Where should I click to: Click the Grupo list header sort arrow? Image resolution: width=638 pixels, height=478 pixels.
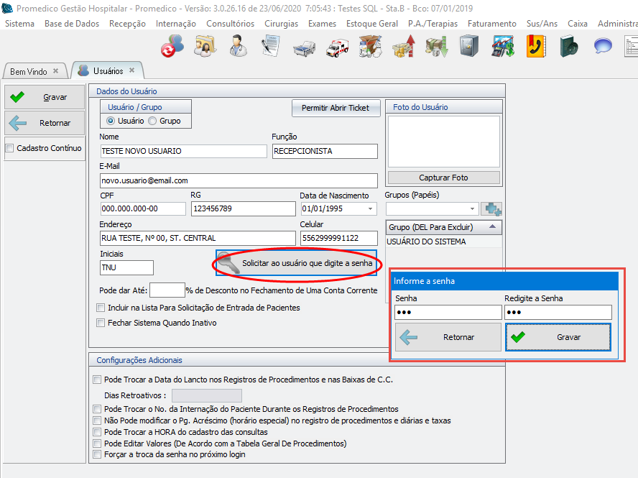click(492, 226)
